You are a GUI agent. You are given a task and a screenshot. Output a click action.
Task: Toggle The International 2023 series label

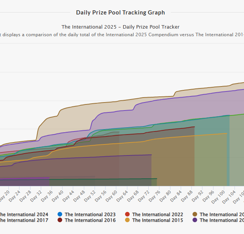pyautogui.click(x=90, y=215)
